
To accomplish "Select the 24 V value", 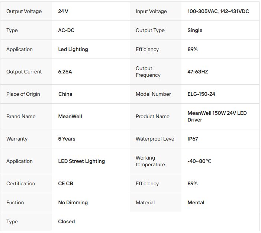I will [63, 11].
